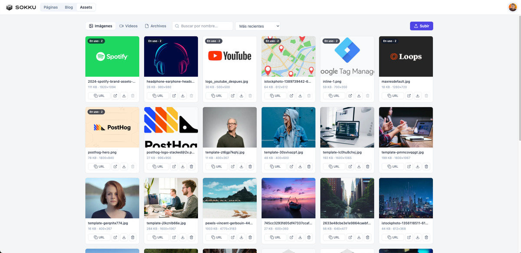Switch to the Archivos tab
The image size is (521, 253).
point(155,26)
